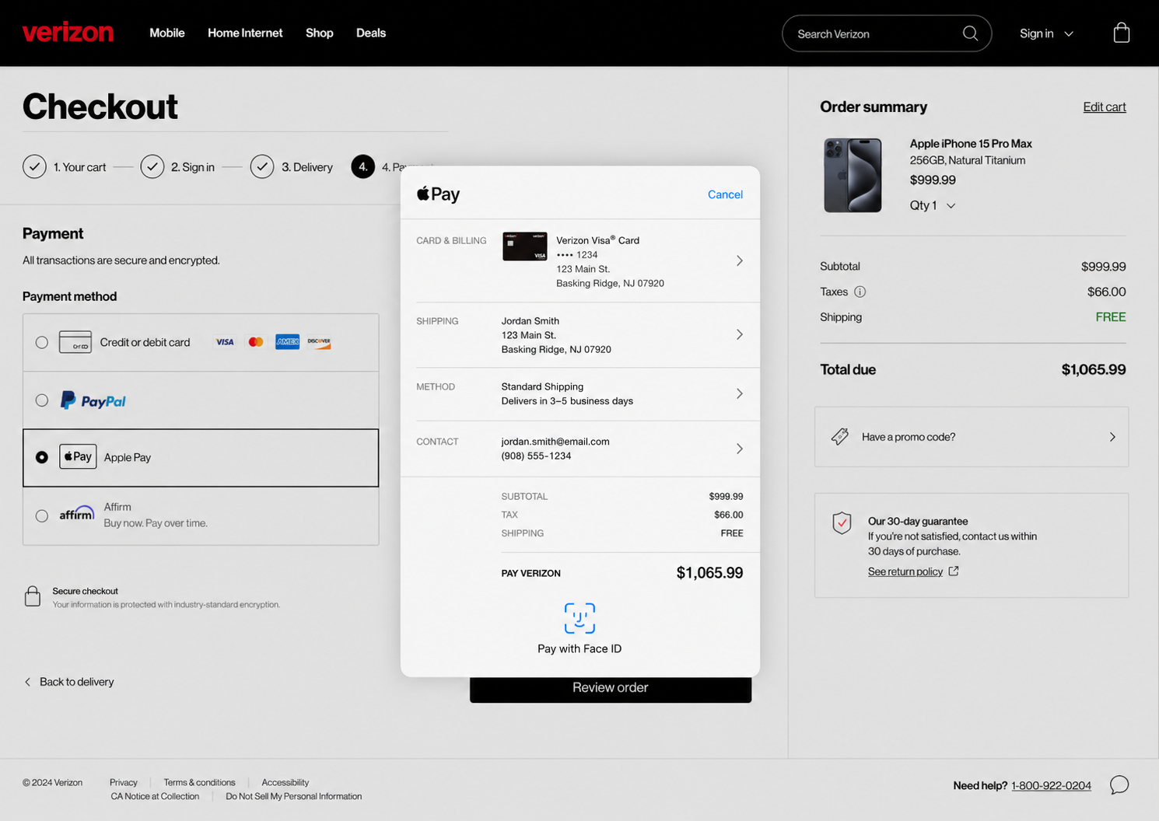The height and width of the screenshot is (821, 1159).
Task: Click the Your cart step checkmark
Action: (x=34, y=166)
